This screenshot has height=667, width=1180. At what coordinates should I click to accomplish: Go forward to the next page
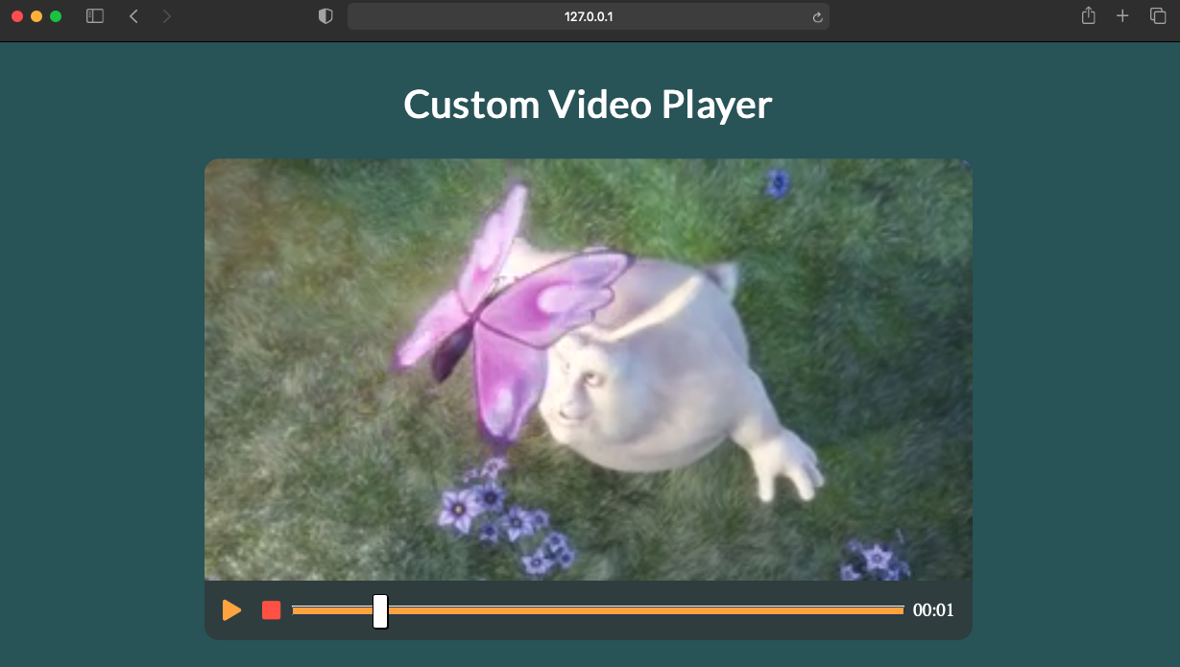[x=167, y=16]
